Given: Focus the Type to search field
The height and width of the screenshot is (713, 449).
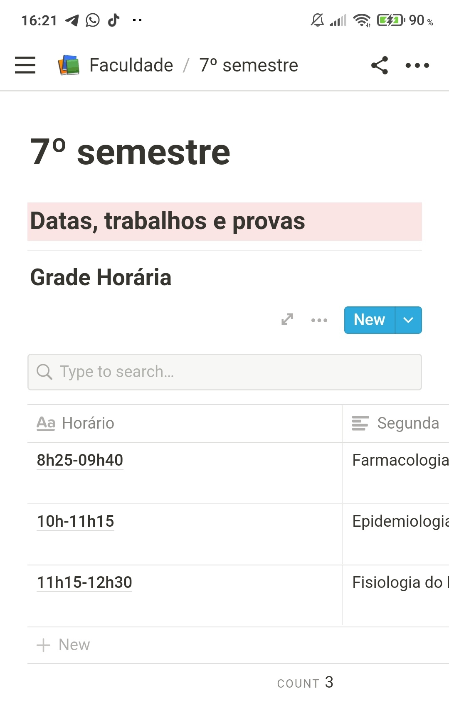Looking at the screenshot, I should [233, 372].
